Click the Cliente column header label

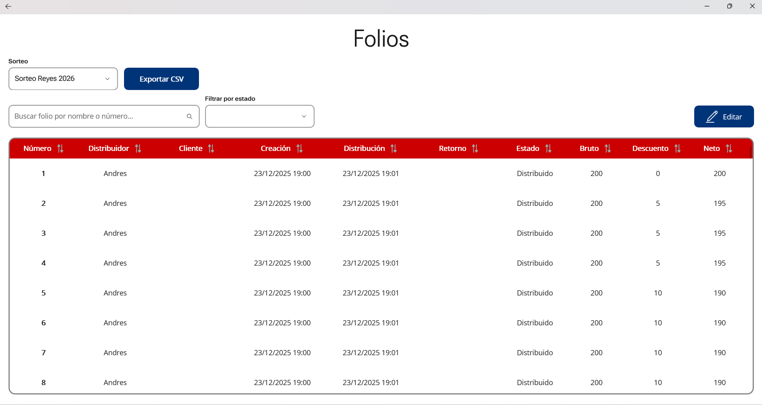(191, 149)
